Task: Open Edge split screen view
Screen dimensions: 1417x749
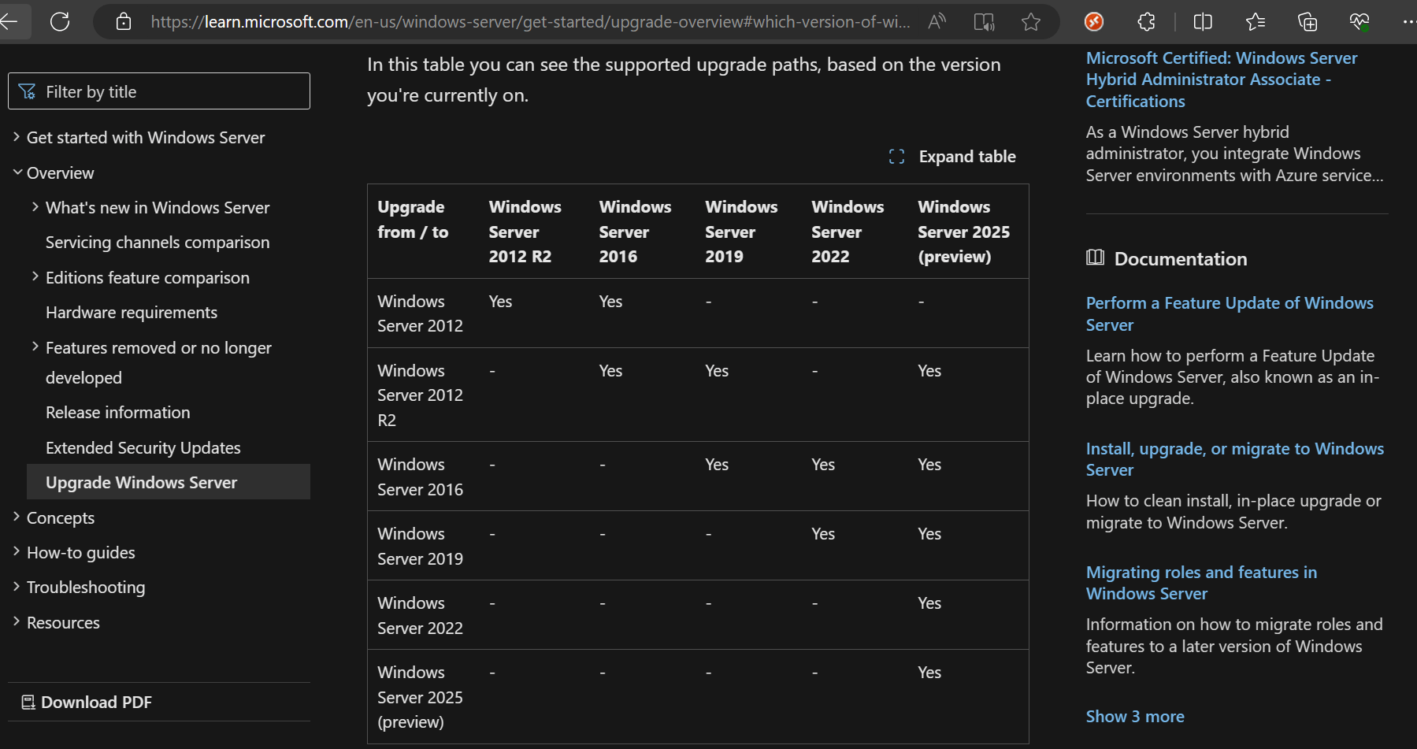Action: pyautogui.click(x=1203, y=22)
